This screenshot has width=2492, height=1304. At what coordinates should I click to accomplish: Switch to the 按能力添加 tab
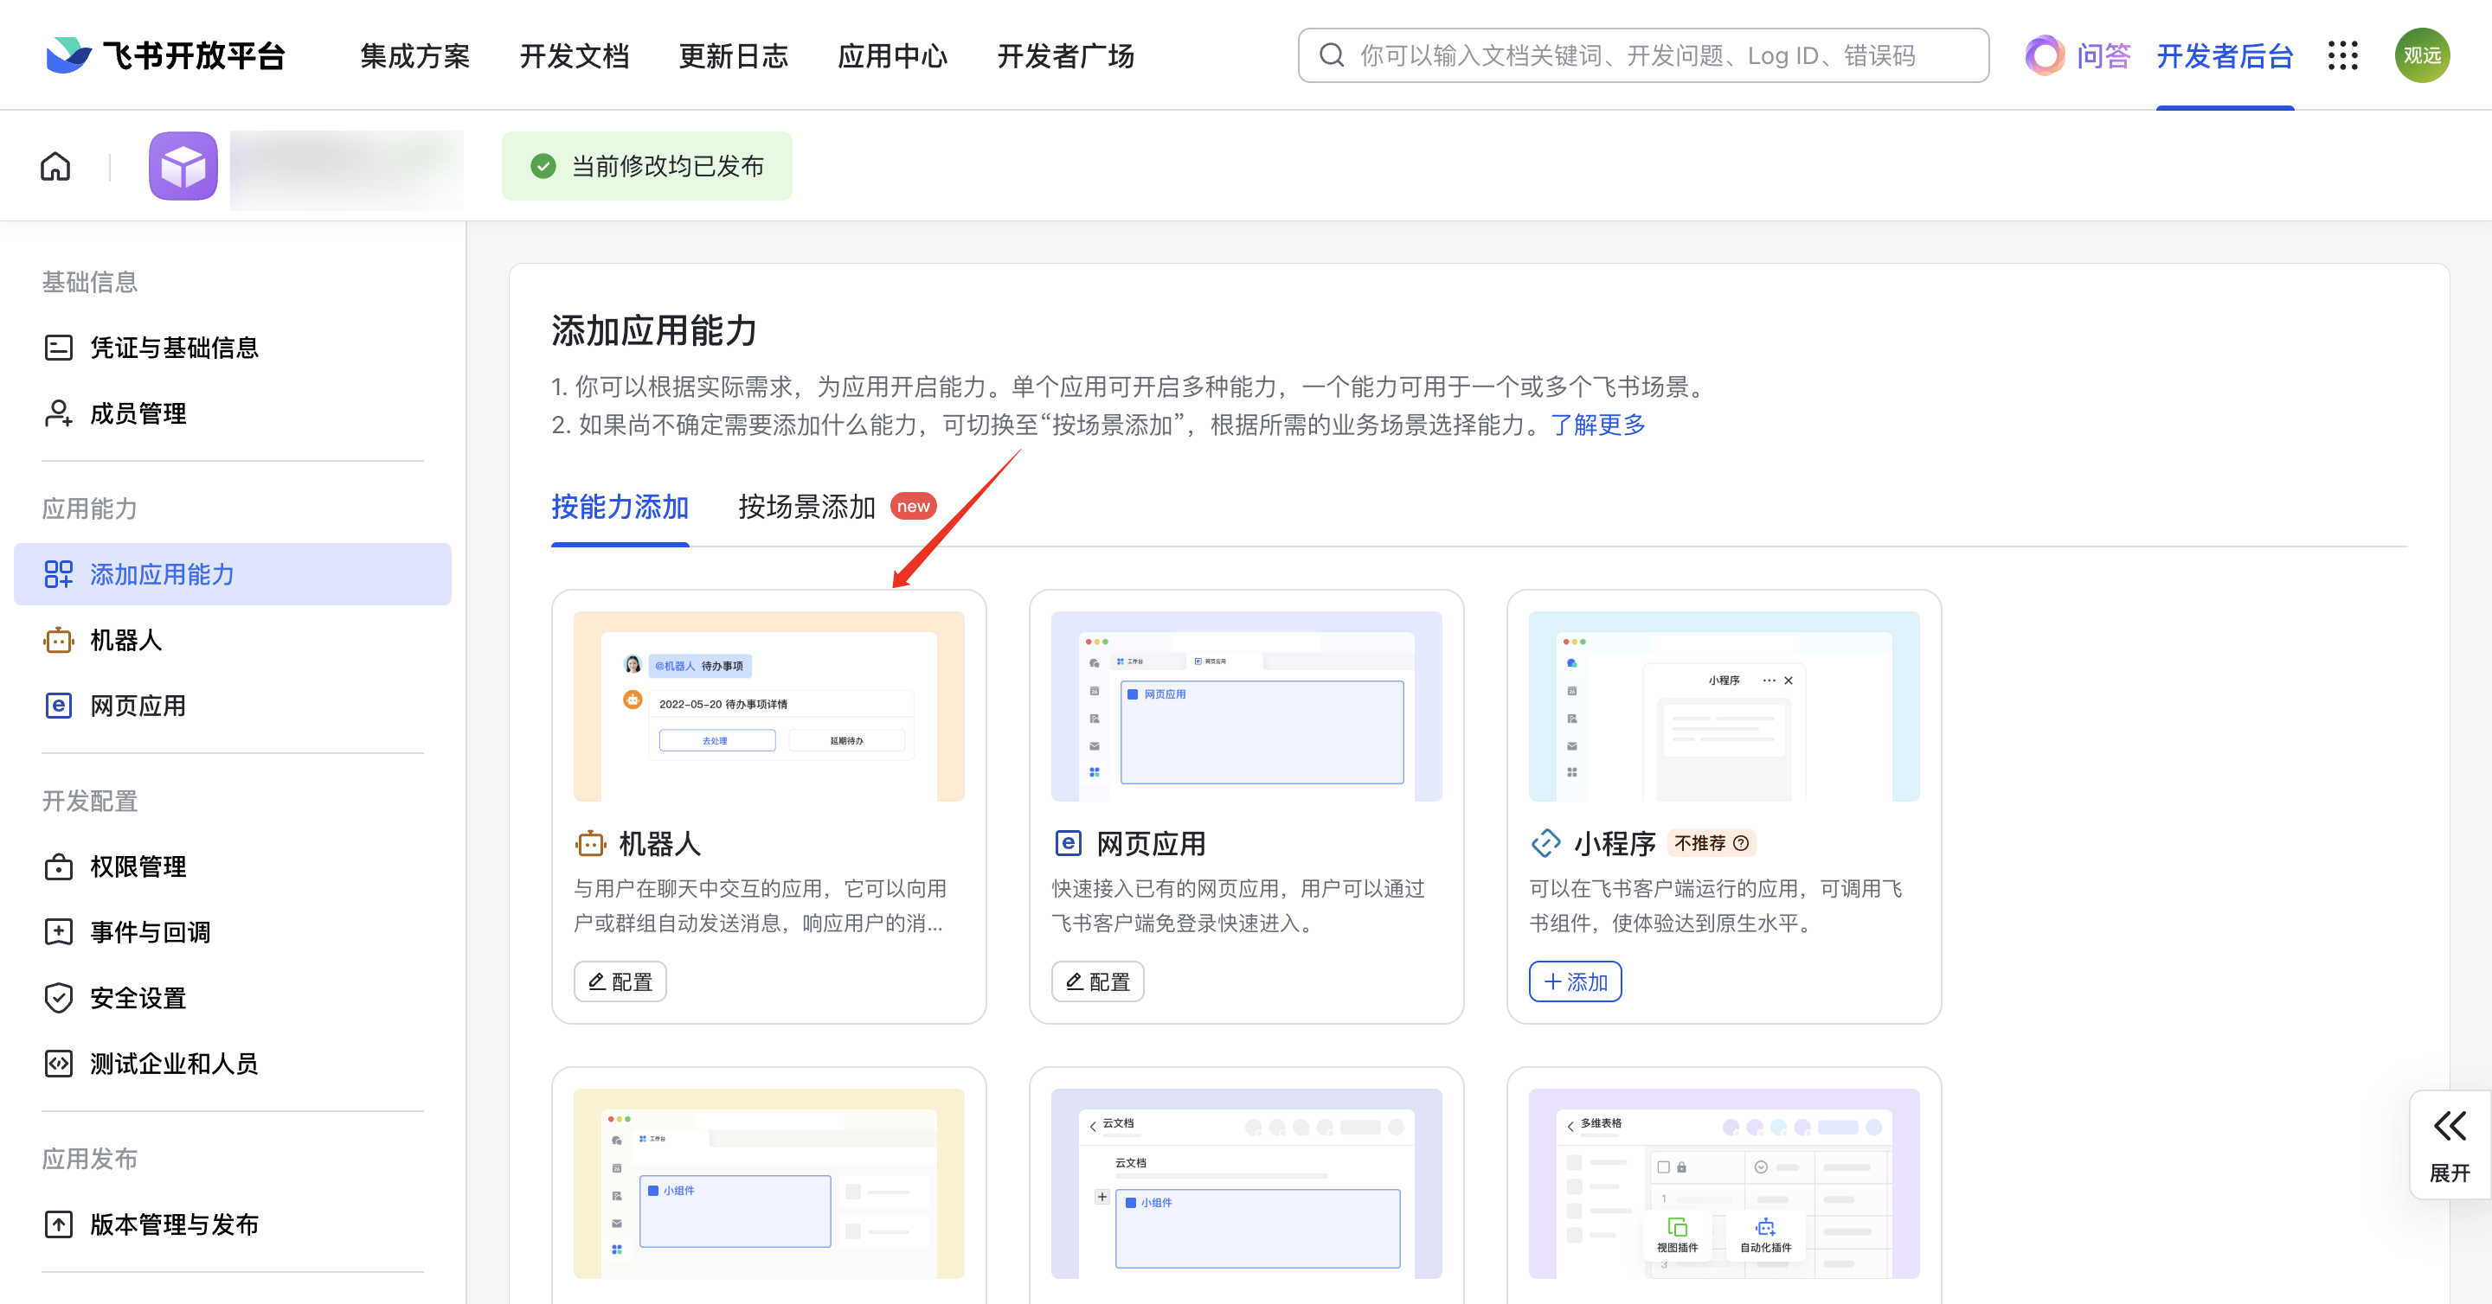[620, 507]
